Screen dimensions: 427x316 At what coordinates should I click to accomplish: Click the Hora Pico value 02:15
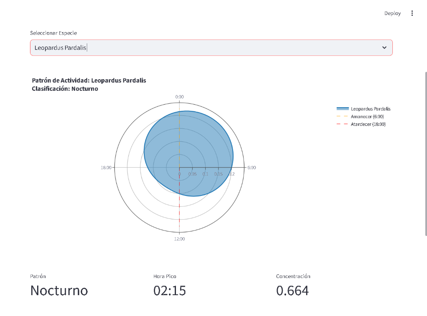point(169,291)
